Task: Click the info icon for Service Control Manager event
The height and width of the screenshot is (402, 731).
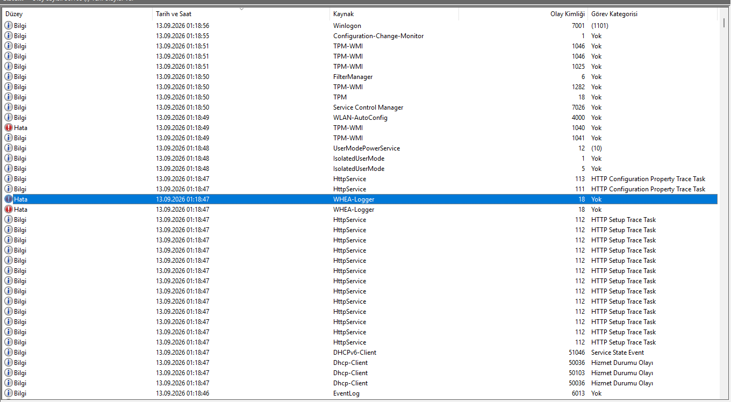Action: click(x=9, y=107)
